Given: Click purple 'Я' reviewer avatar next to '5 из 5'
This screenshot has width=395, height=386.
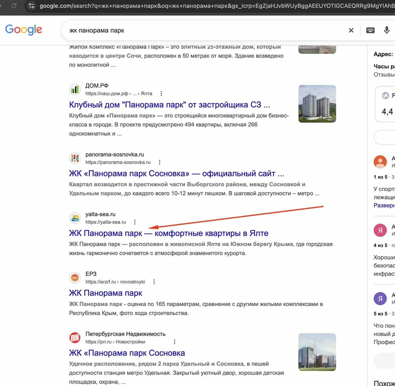Looking at the screenshot, I should point(380,299).
